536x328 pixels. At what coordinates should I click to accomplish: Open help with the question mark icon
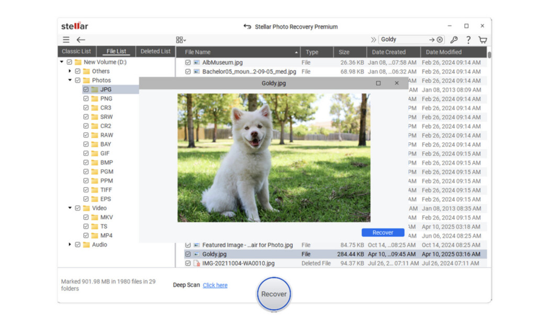click(x=468, y=40)
